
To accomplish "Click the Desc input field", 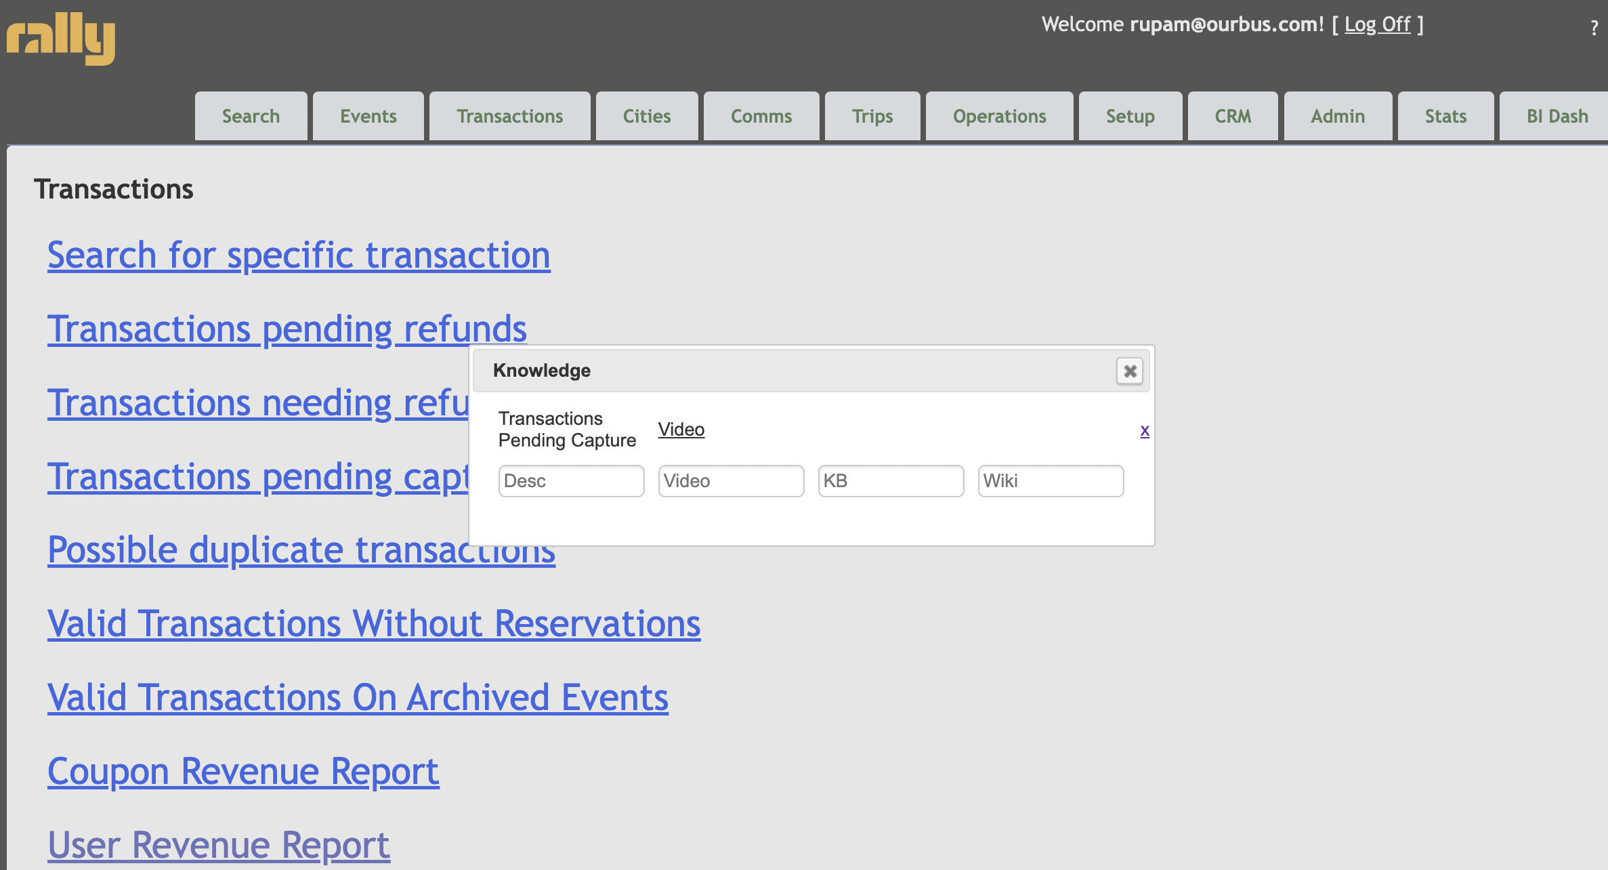I will tap(571, 481).
